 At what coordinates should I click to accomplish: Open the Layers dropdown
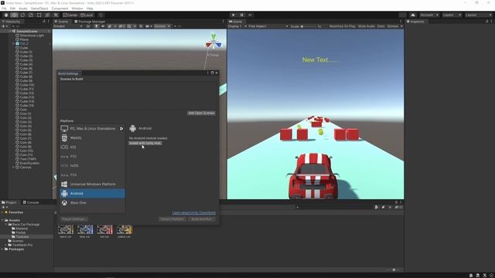point(452,15)
